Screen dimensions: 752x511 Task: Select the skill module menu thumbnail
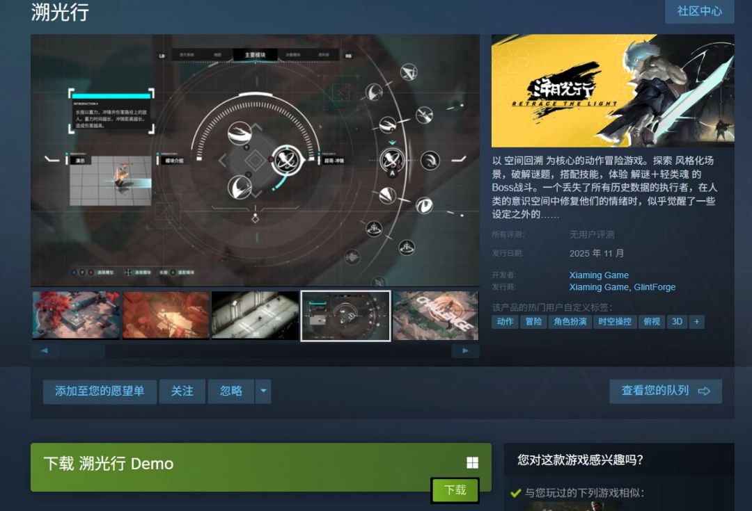[345, 316]
